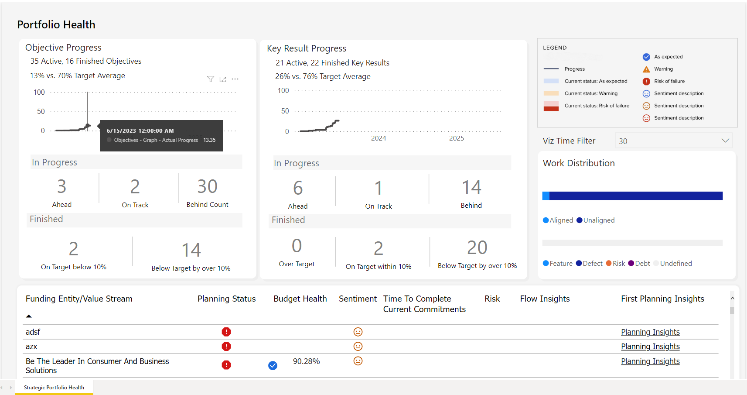Open Planning Insights link for azx
The image size is (747, 395).
coord(650,346)
